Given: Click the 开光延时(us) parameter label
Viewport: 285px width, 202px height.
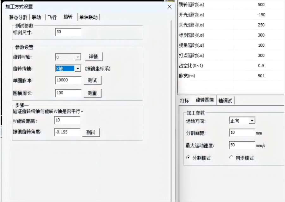Looking at the screenshot, I should [191, 15].
